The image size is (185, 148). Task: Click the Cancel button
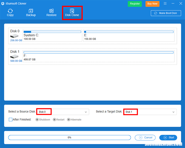(145, 137)
